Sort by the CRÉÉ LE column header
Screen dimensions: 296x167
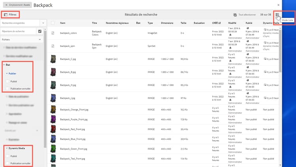tap(216, 23)
